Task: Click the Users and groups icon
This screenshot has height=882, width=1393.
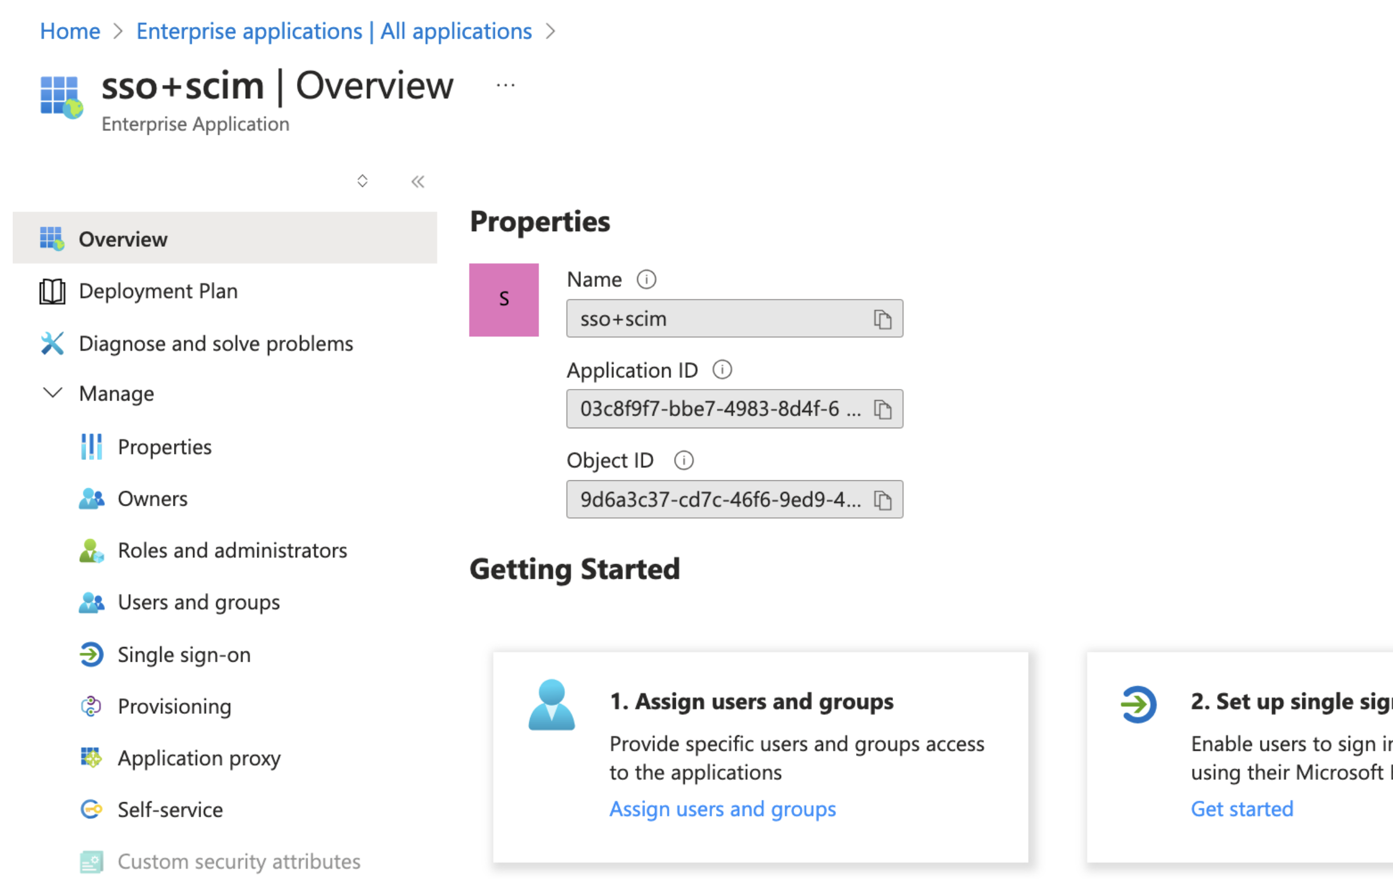Action: point(91,603)
